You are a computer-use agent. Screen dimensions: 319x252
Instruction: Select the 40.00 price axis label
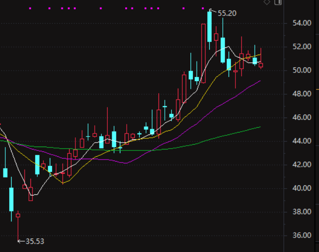point(302,188)
